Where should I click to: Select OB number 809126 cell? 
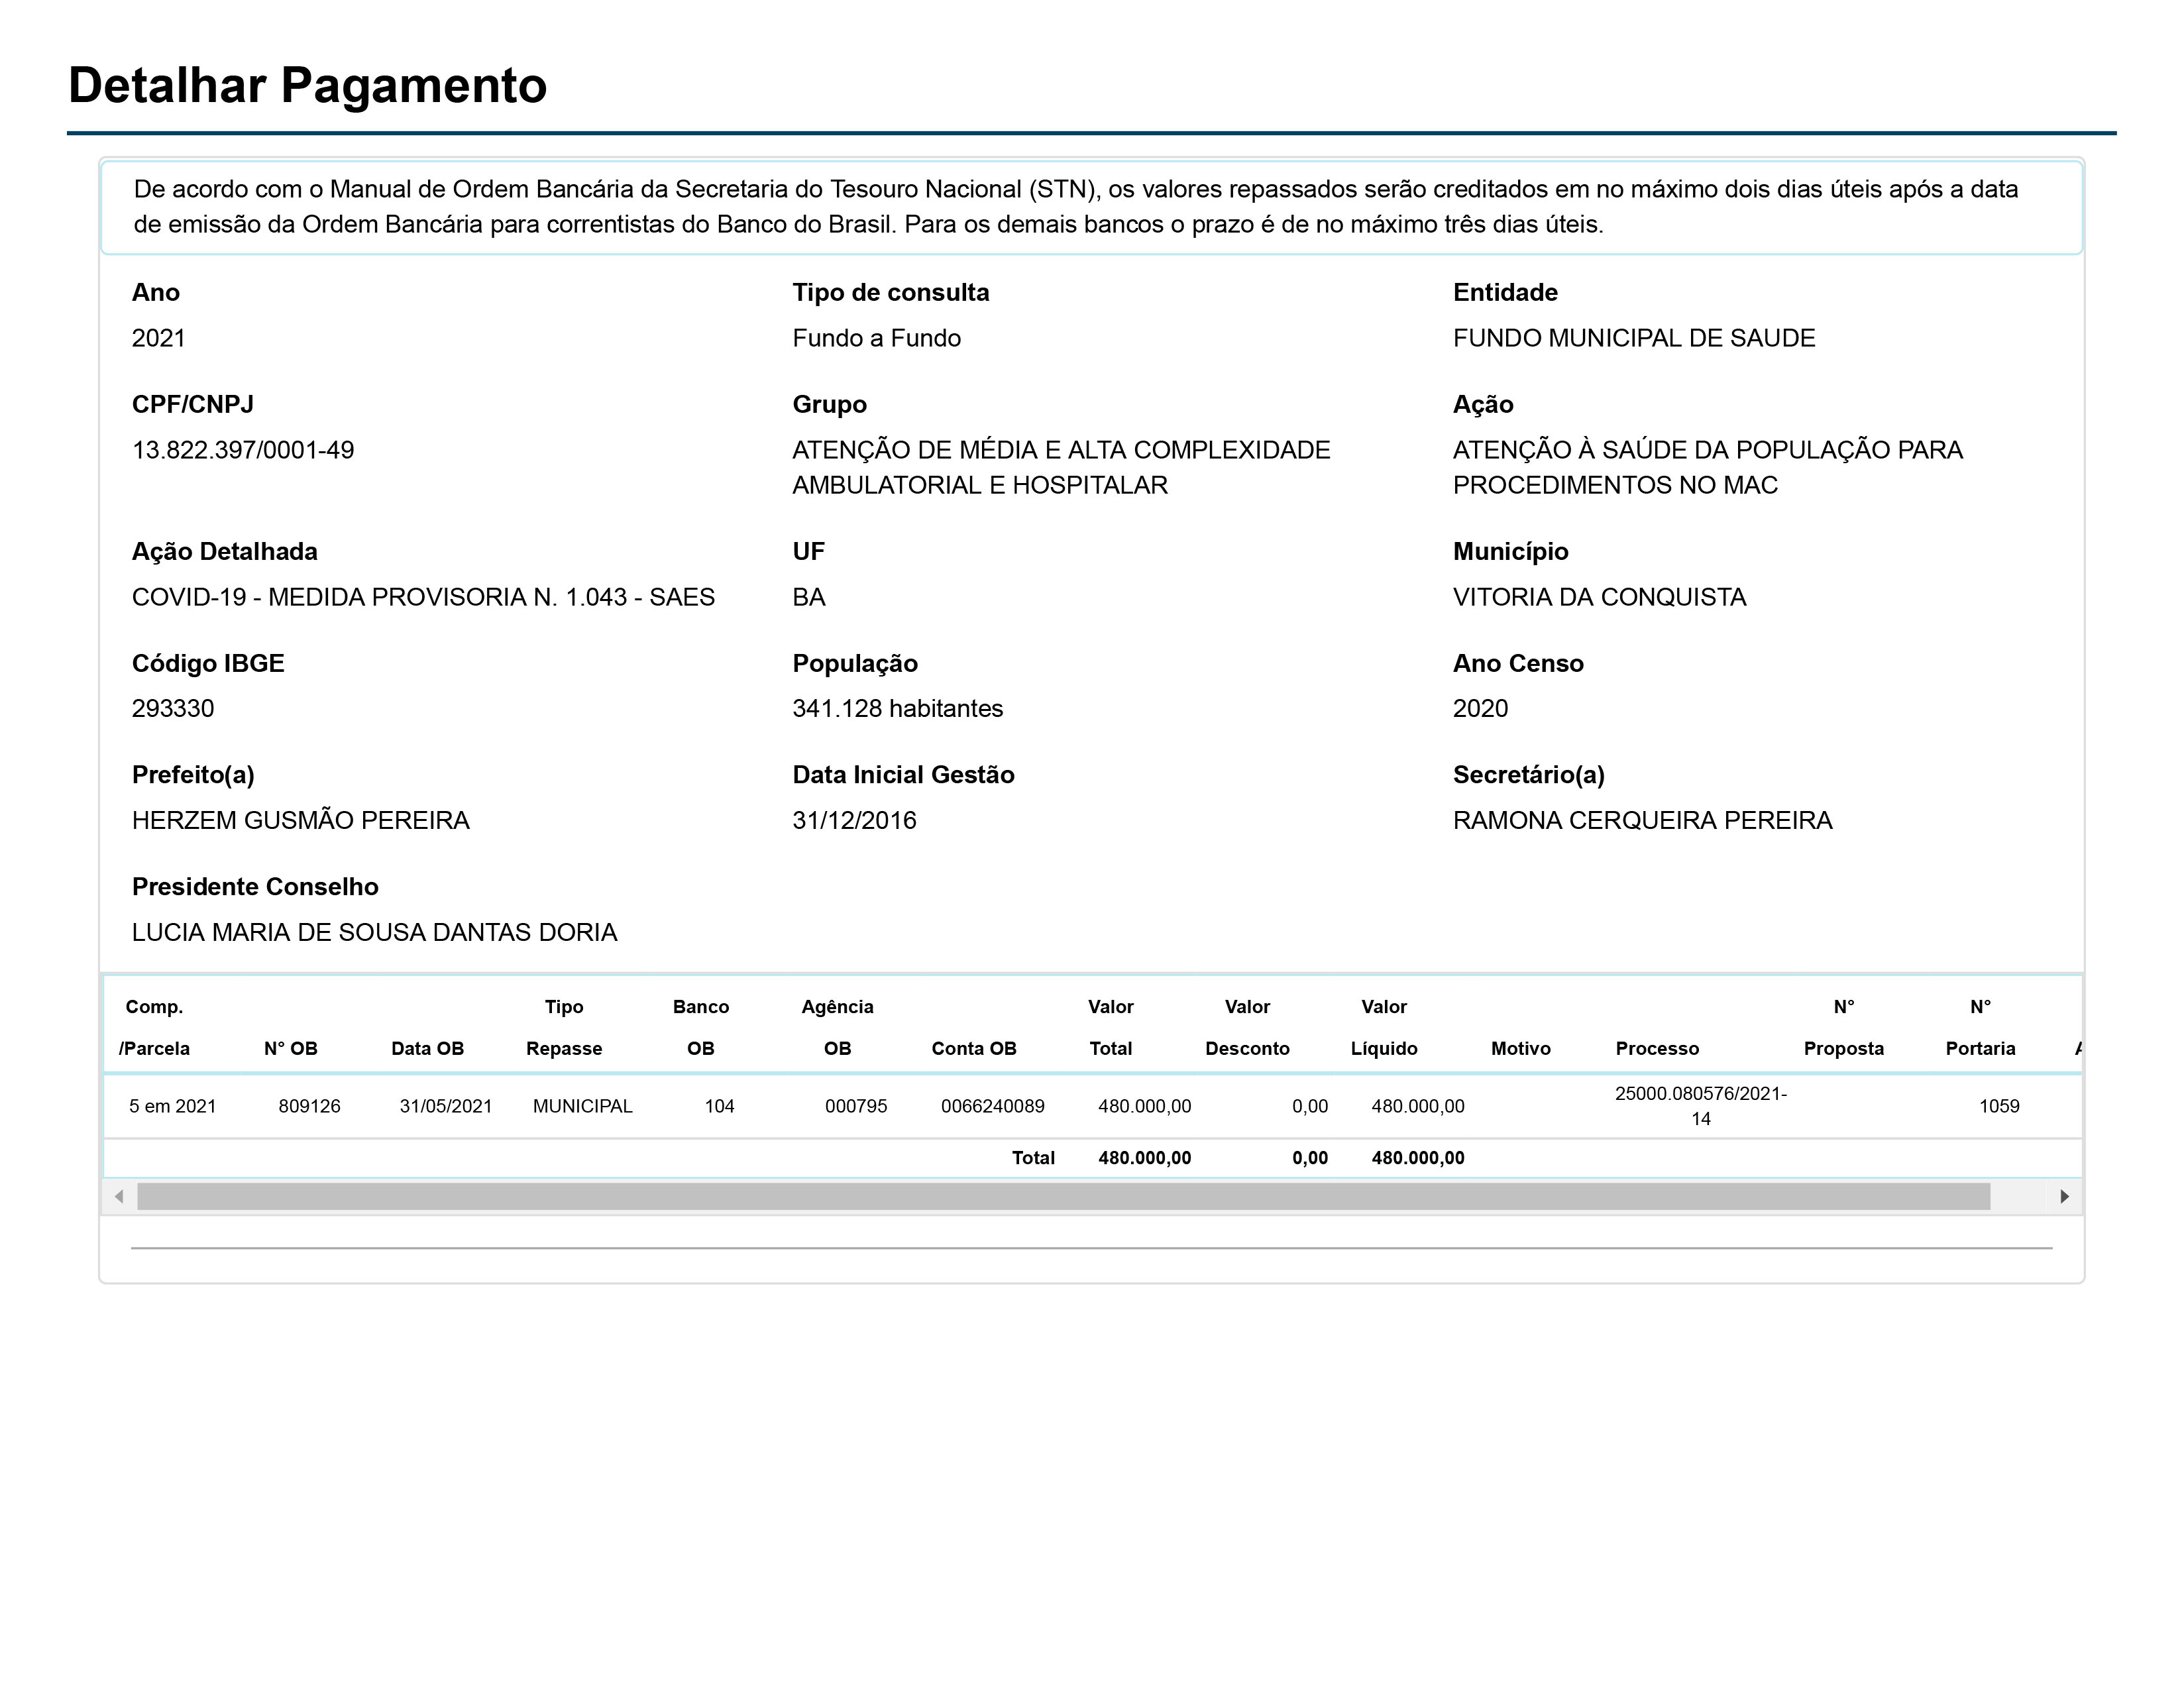click(x=309, y=1106)
